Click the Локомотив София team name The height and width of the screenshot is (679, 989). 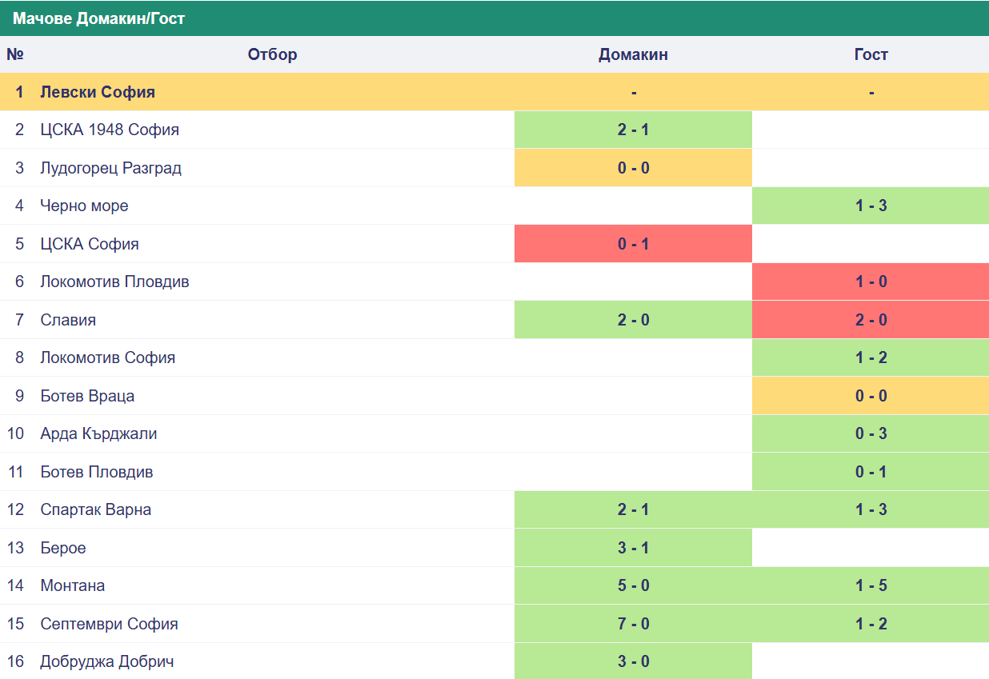108,357
